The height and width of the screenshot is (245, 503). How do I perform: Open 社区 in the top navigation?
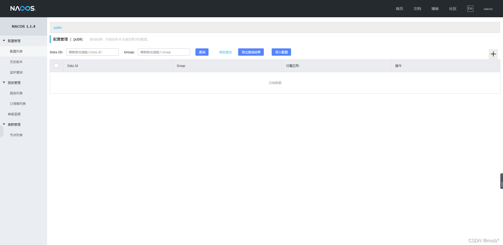(453, 9)
